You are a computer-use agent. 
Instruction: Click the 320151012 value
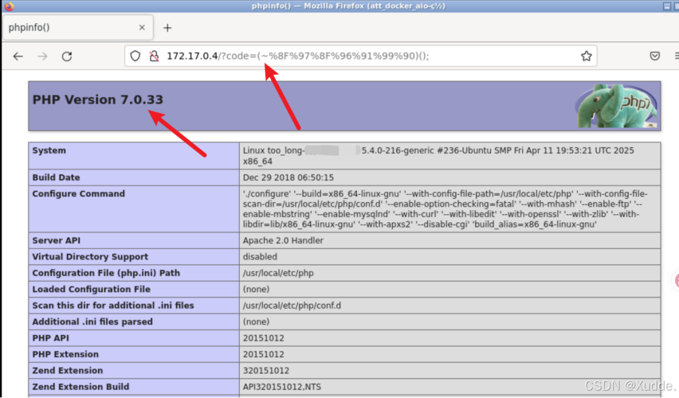(266, 370)
